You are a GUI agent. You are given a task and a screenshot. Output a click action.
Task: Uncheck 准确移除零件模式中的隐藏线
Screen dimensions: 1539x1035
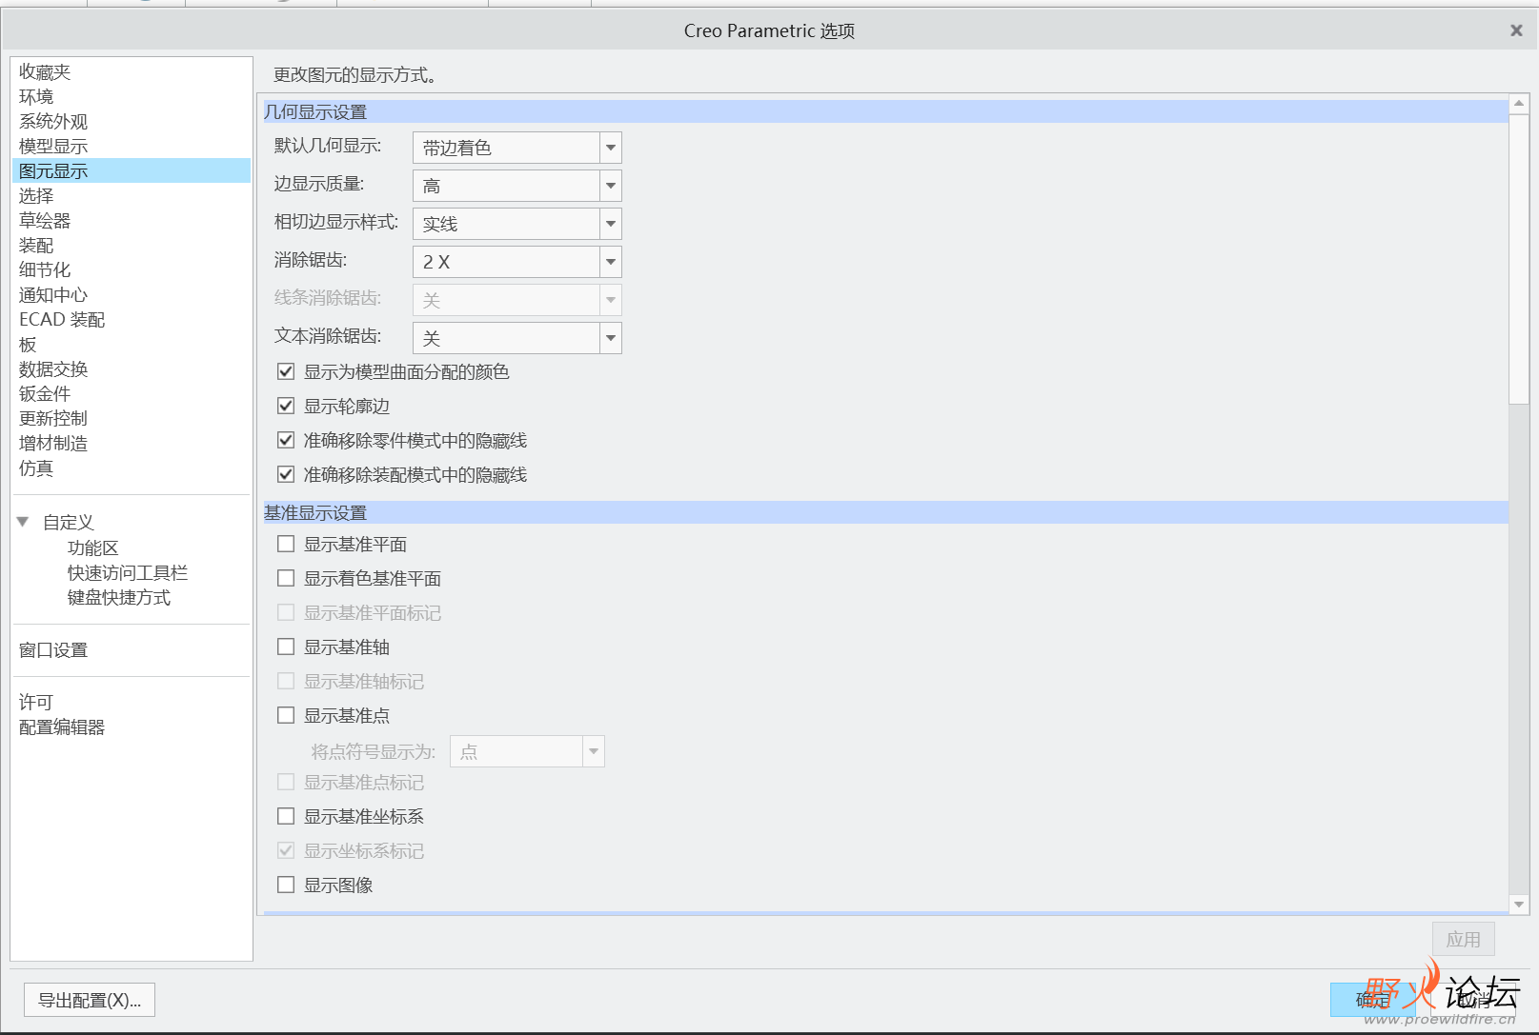pyautogui.click(x=286, y=440)
